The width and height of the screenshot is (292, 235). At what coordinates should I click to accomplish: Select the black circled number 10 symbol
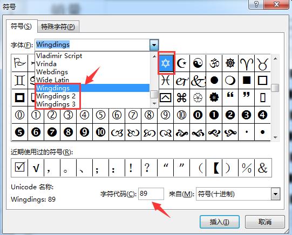(100, 132)
